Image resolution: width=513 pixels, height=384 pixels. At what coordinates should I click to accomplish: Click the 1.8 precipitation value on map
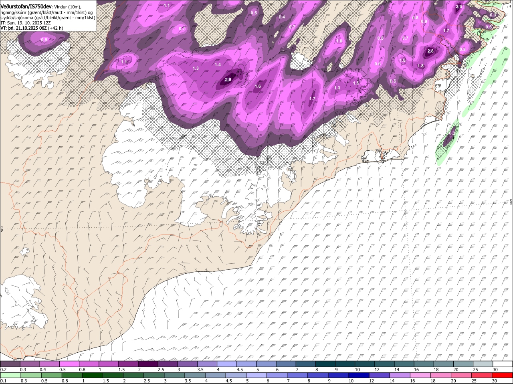(420, 66)
